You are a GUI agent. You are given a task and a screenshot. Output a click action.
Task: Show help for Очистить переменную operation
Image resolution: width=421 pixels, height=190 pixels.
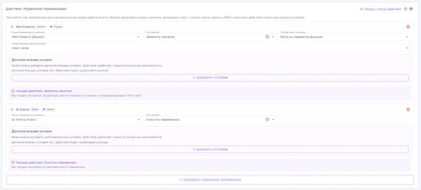click(x=267, y=120)
